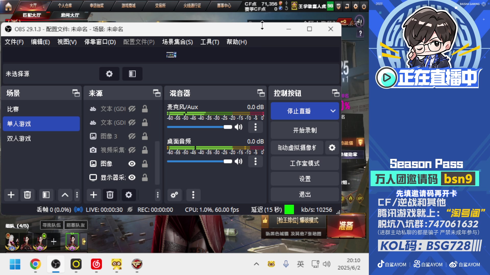Open 视图(V) menu

[67, 42]
